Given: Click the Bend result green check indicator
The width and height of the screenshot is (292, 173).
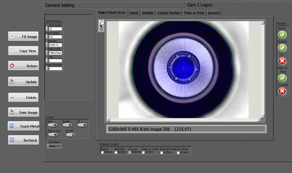Looking at the screenshot, I should (x=282, y=35).
